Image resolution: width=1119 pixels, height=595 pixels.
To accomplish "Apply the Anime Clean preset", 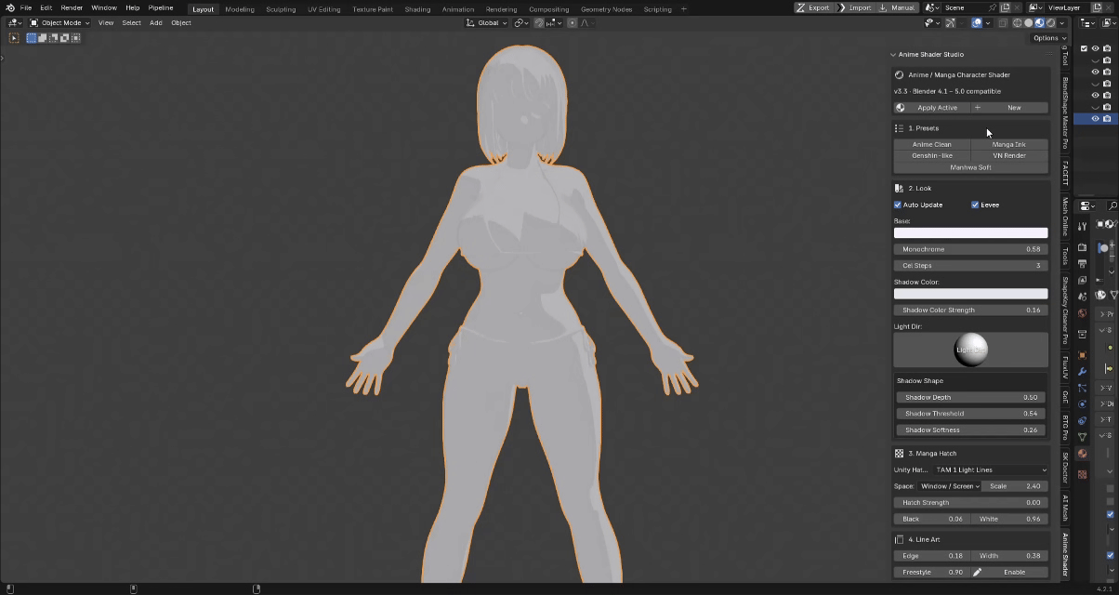I will [x=932, y=144].
